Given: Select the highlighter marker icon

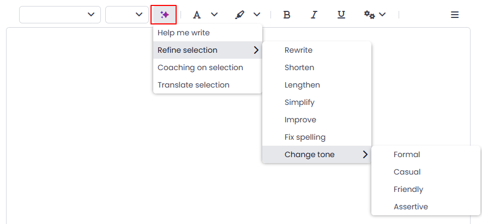Looking at the screenshot, I should pyautogui.click(x=239, y=15).
